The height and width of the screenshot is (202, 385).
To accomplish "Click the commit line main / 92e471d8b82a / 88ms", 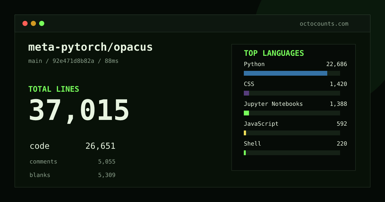I will tap(73, 61).
